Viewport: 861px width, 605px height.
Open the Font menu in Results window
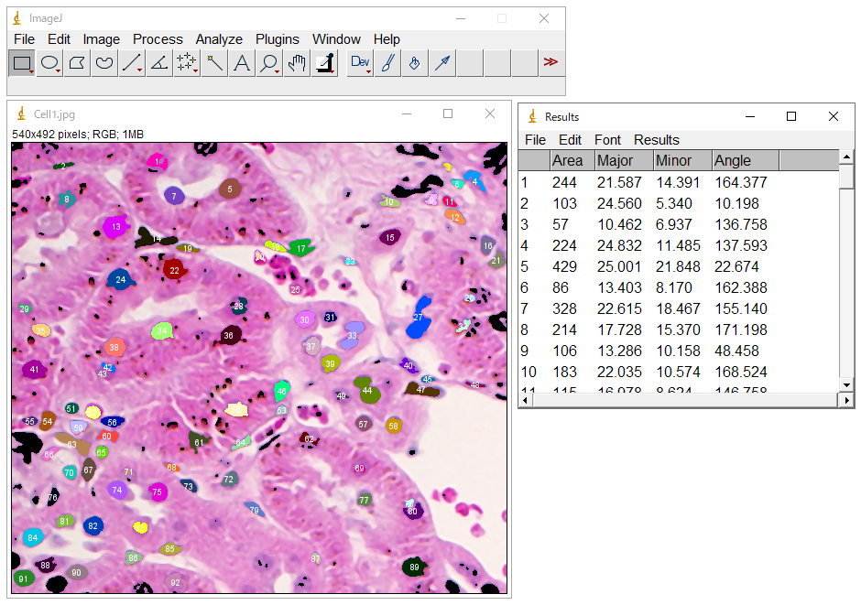607,140
